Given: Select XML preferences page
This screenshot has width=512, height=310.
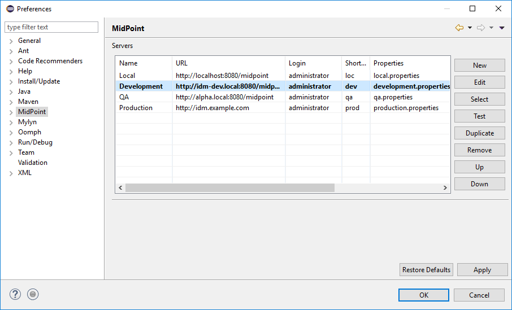Looking at the screenshot, I should [25, 173].
